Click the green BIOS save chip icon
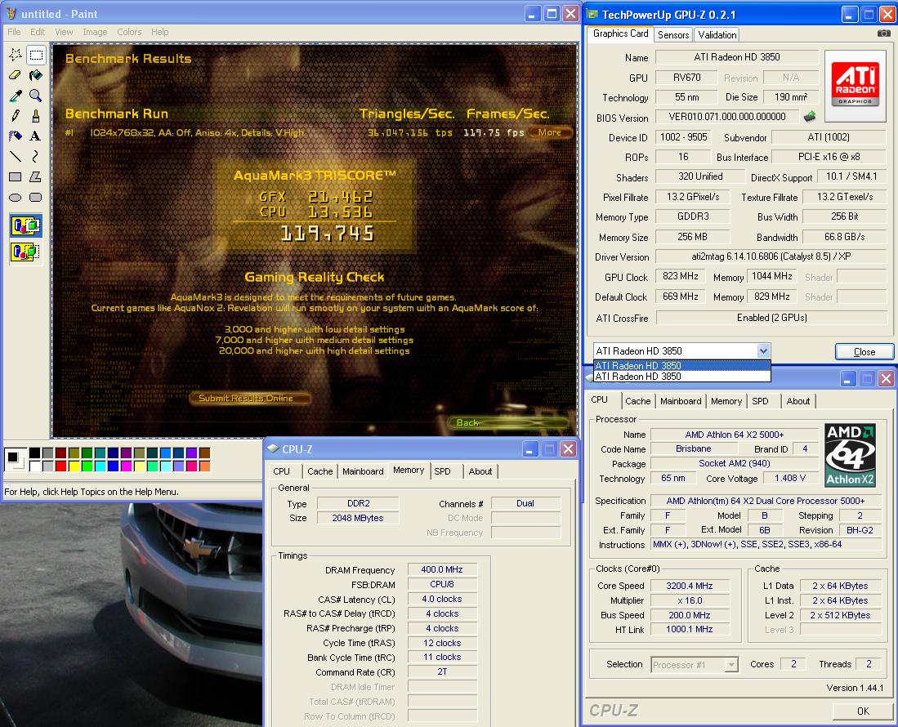 809,117
